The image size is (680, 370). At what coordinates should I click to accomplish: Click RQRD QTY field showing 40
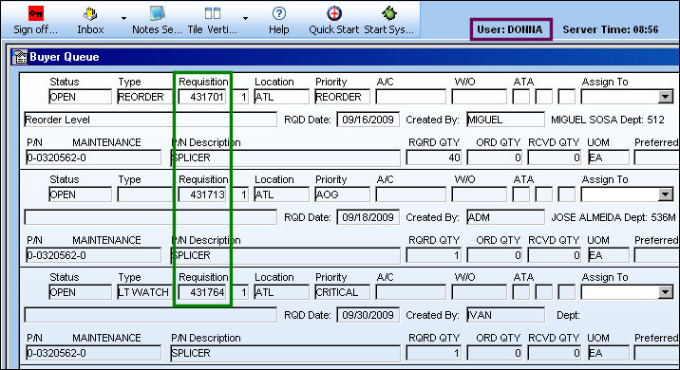click(x=434, y=157)
